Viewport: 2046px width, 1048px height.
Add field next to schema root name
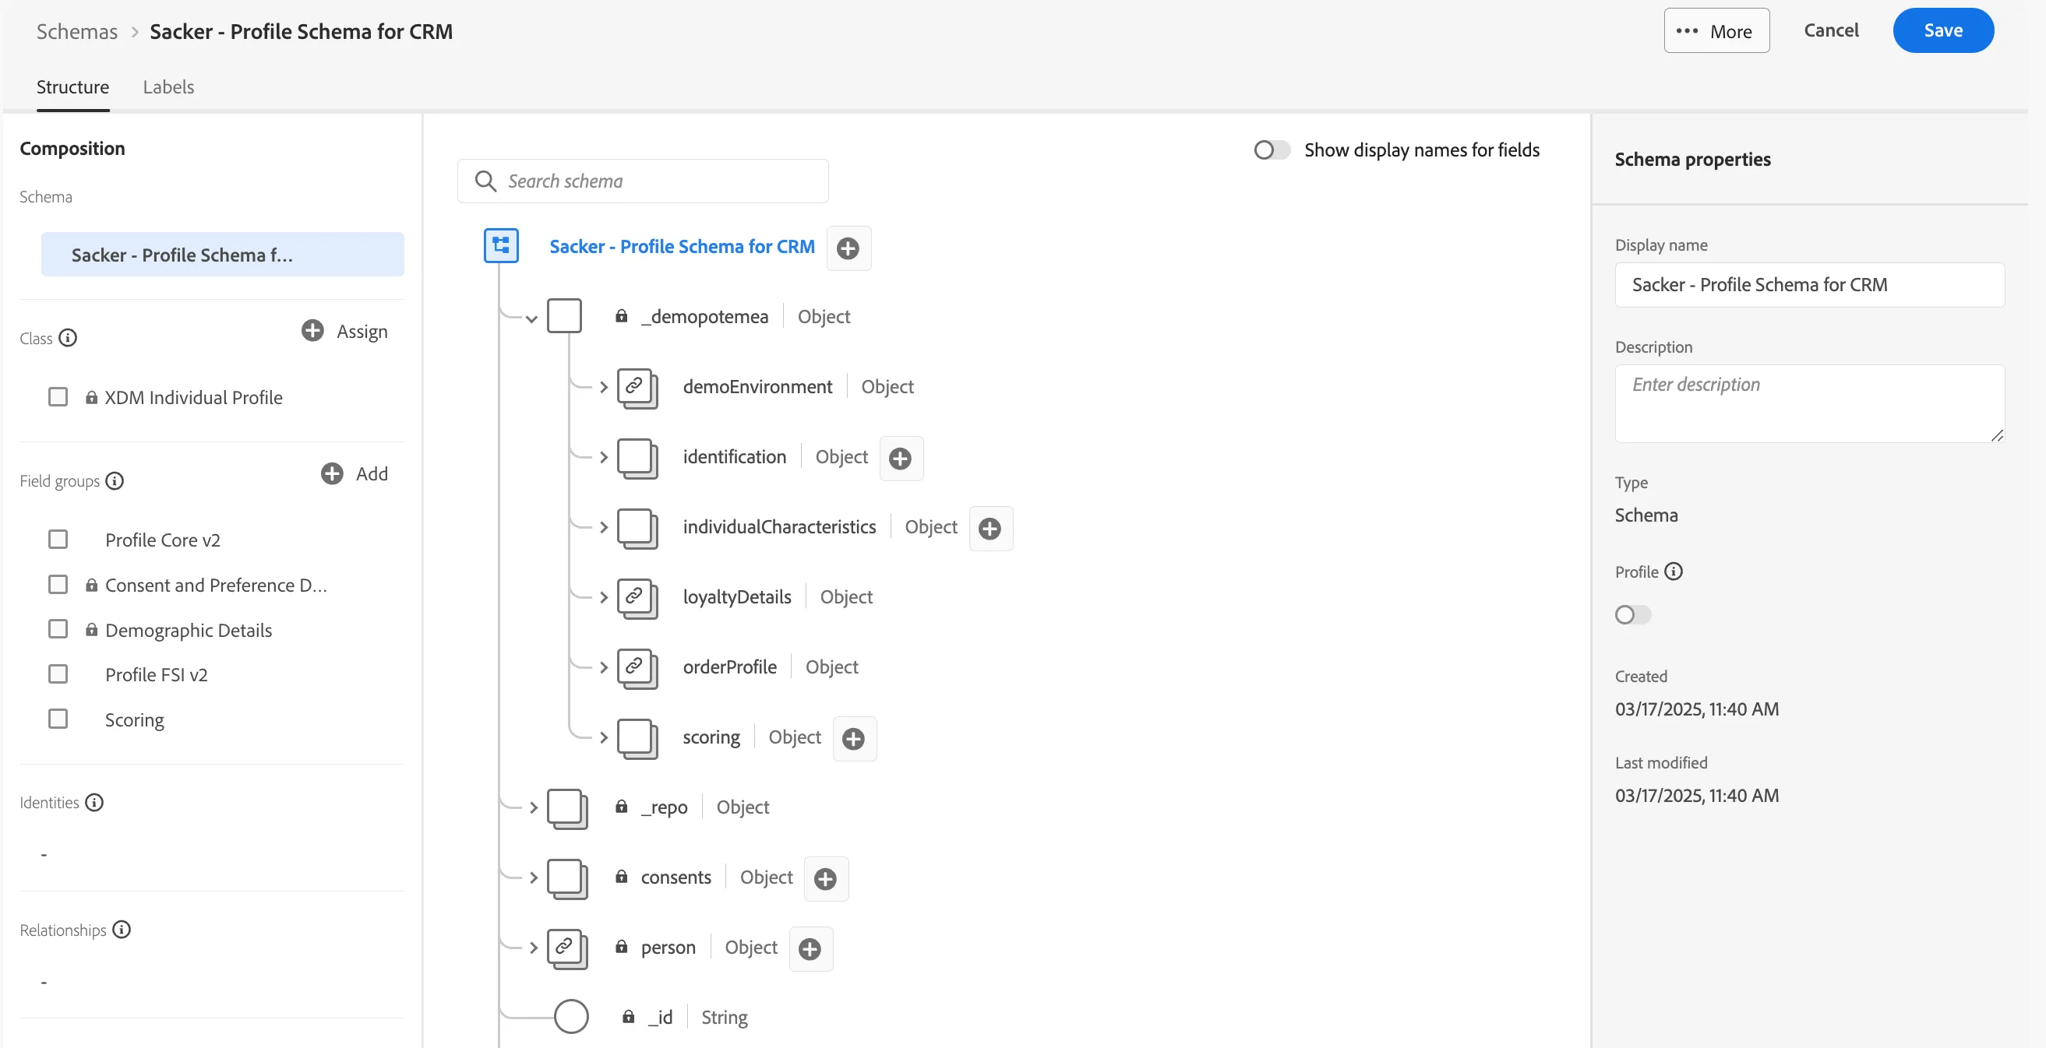[x=848, y=248]
